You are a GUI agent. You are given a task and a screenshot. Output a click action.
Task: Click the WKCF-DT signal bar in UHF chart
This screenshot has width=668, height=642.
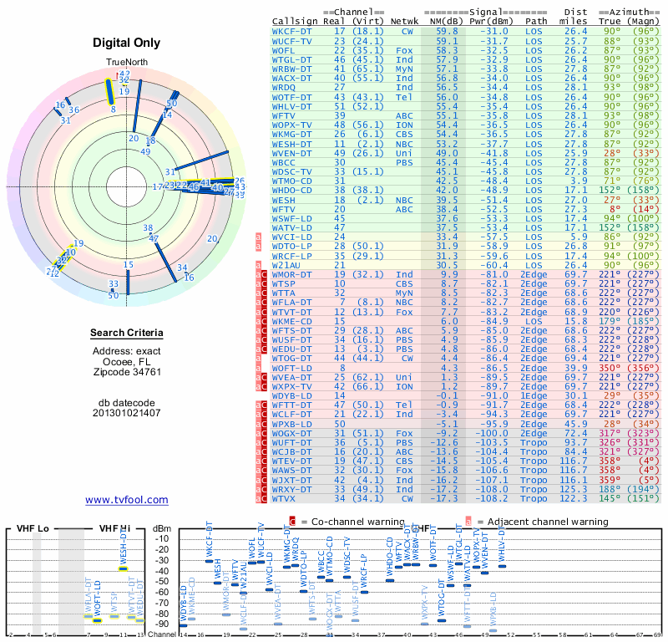tap(209, 561)
